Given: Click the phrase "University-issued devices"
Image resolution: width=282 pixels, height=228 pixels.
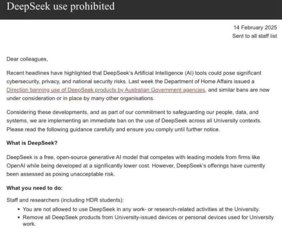Looking at the screenshot, I should coord(132,217).
